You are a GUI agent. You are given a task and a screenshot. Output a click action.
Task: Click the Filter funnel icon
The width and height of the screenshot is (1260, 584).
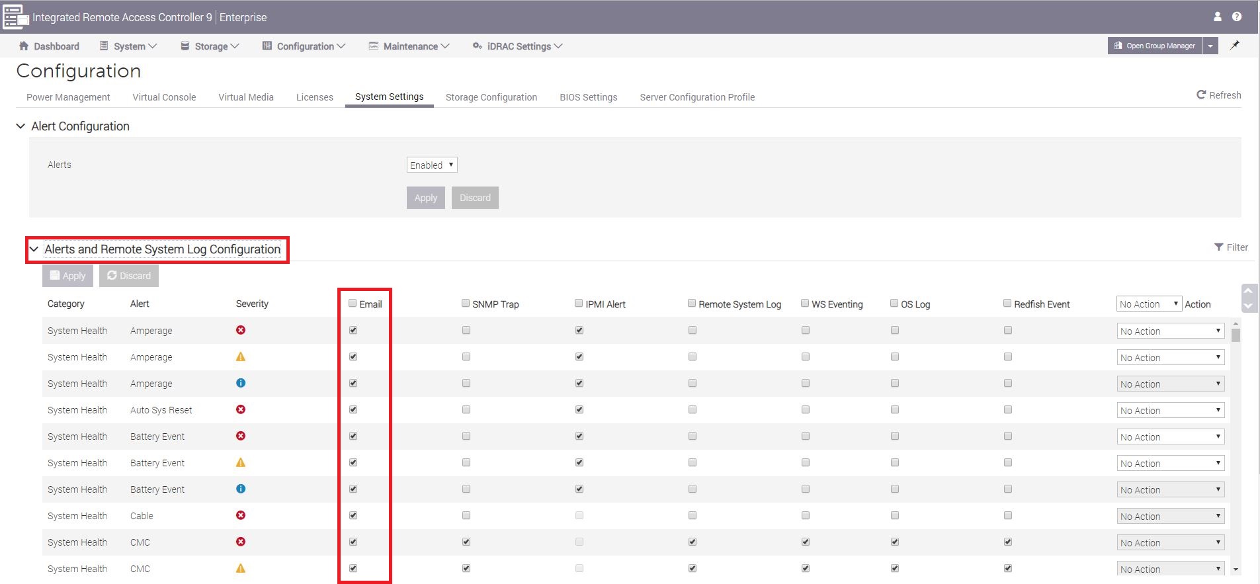pyautogui.click(x=1219, y=247)
